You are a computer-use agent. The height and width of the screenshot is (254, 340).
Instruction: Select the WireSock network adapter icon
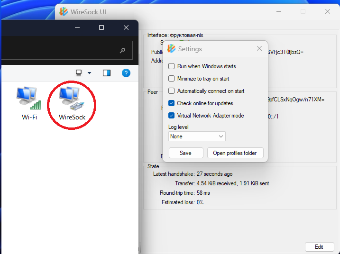click(72, 104)
